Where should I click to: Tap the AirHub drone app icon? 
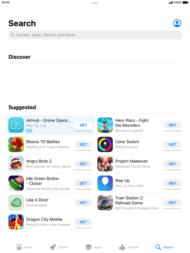[16, 125]
